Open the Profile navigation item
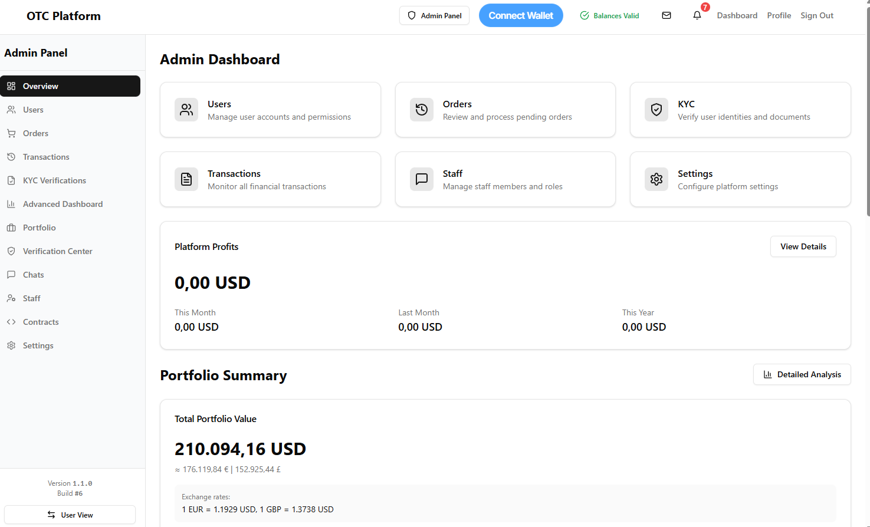Screen dimensions: 870x527 [x=779, y=15]
